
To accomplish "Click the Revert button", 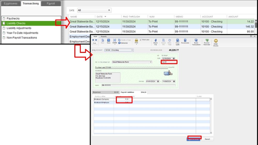I will (x=207, y=139).
